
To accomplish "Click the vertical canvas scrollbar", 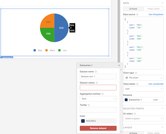I will point(119,31).
